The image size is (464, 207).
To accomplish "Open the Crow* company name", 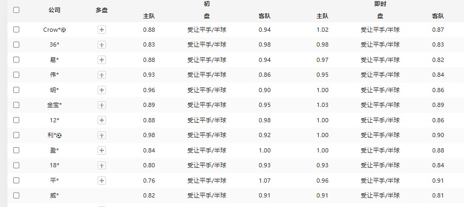I will [52, 30].
